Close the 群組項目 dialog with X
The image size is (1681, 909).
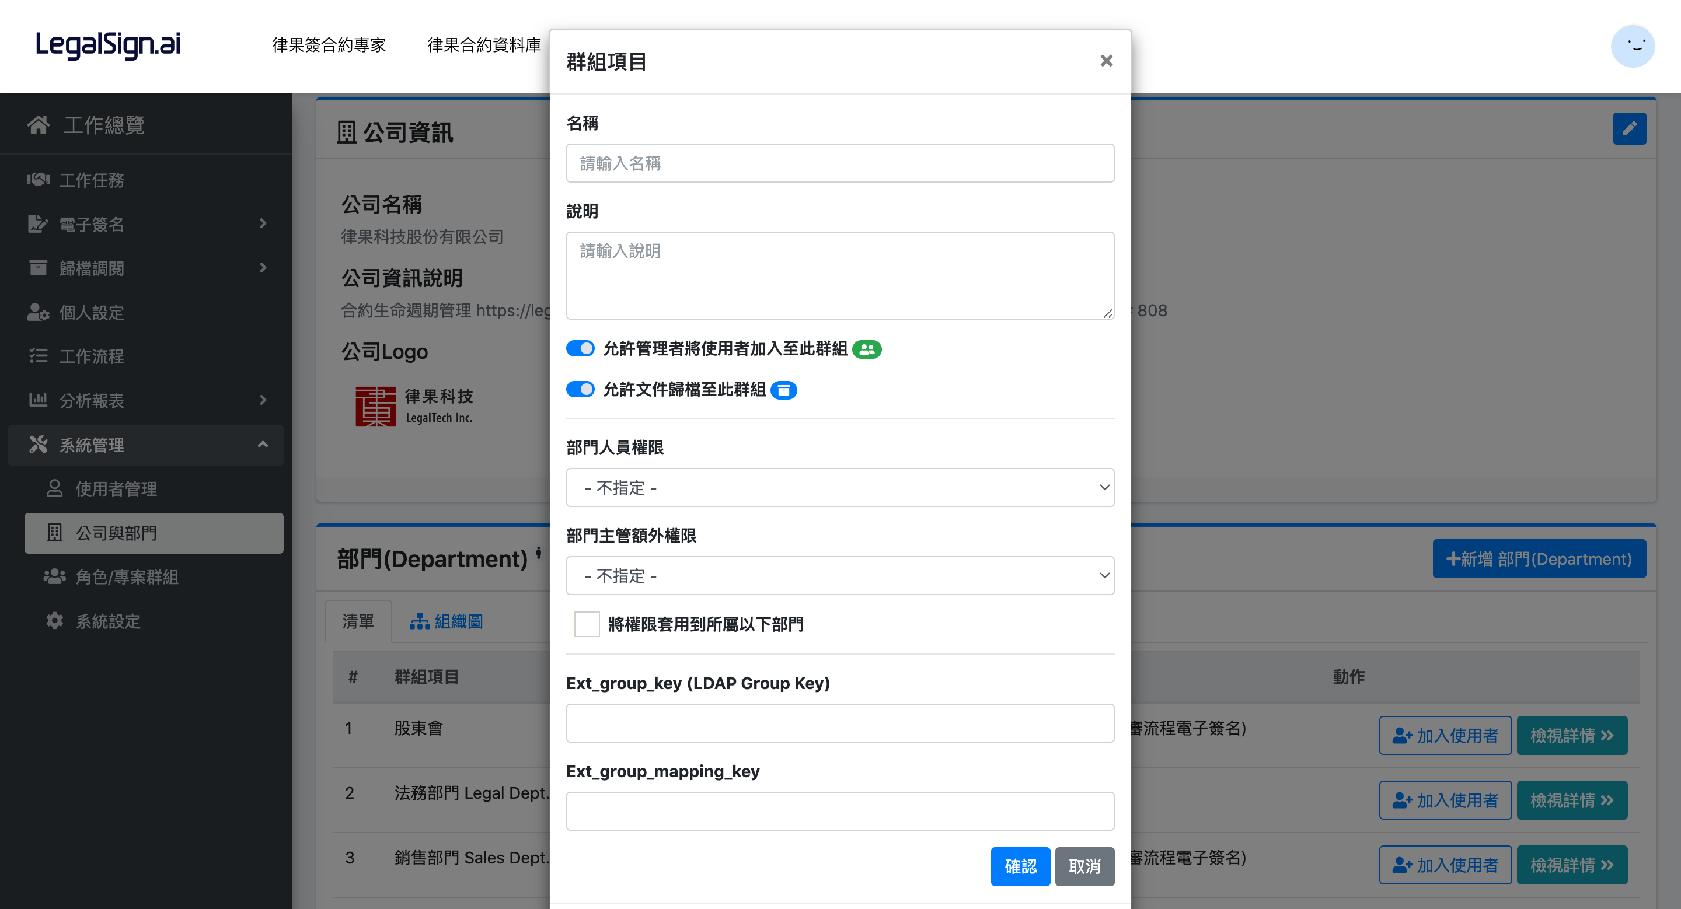tap(1106, 61)
